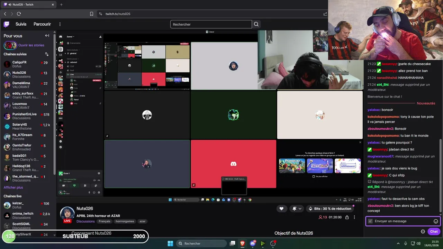Viewport: 443px width, 249px height.
Task: Collapse the Pour vous sidebar
Action: 47,36
